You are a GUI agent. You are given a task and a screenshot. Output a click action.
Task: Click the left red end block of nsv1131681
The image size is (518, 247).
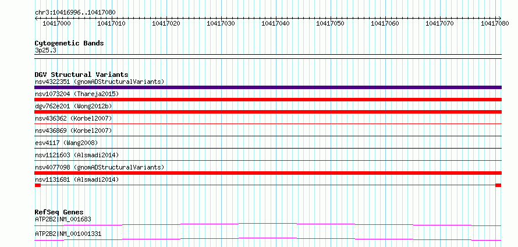click(x=38, y=185)
